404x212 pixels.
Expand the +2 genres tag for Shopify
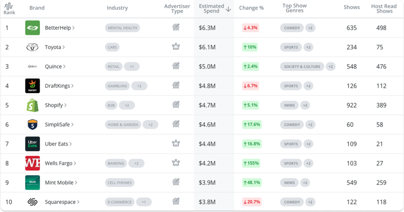pos(305,105)
